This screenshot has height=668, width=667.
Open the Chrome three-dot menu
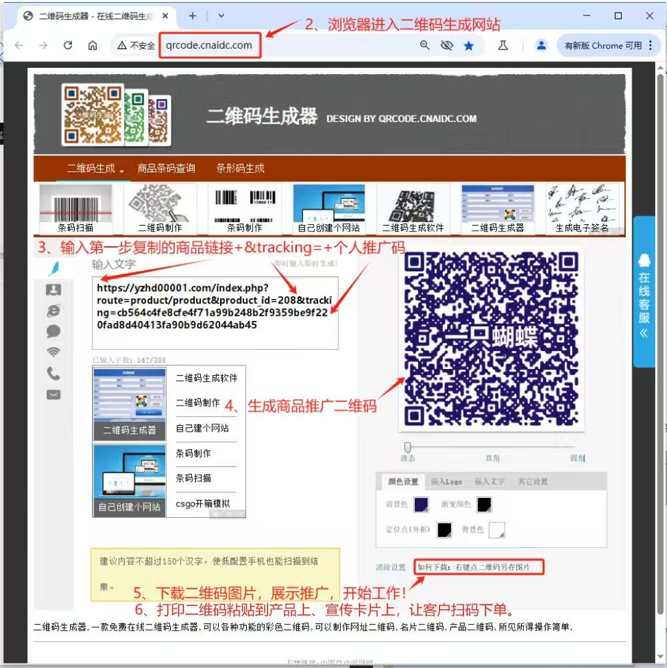click(650, 45)
